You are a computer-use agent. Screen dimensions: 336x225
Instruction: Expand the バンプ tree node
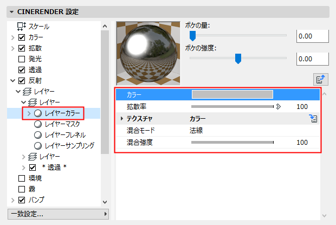coord(13,200)
